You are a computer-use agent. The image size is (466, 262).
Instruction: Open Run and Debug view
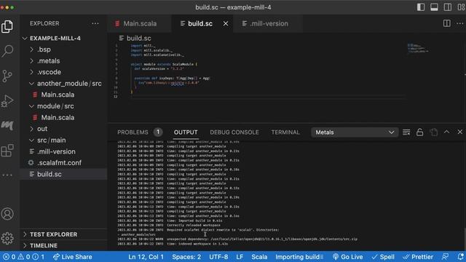(7, 101)
